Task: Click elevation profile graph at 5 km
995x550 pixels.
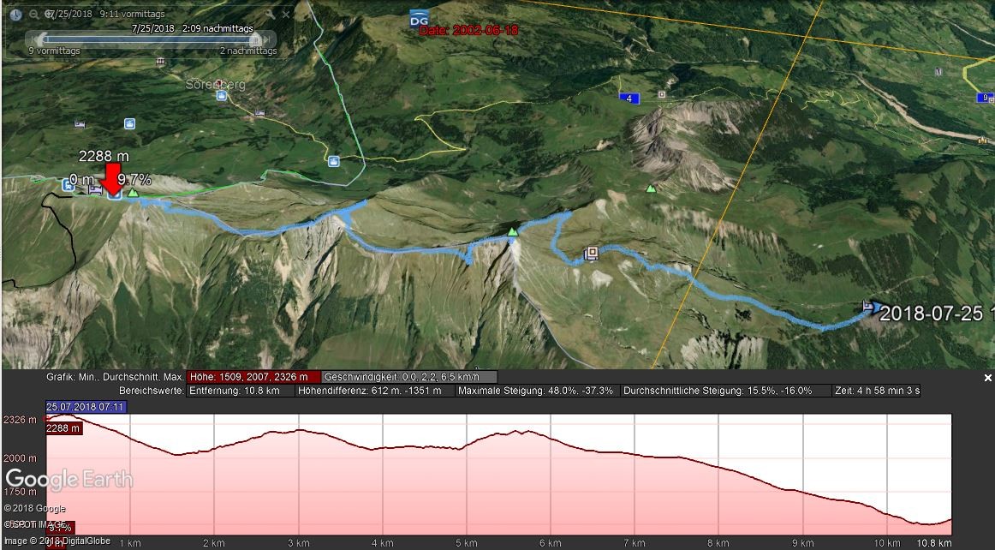Action: click(x=467, y=463)
